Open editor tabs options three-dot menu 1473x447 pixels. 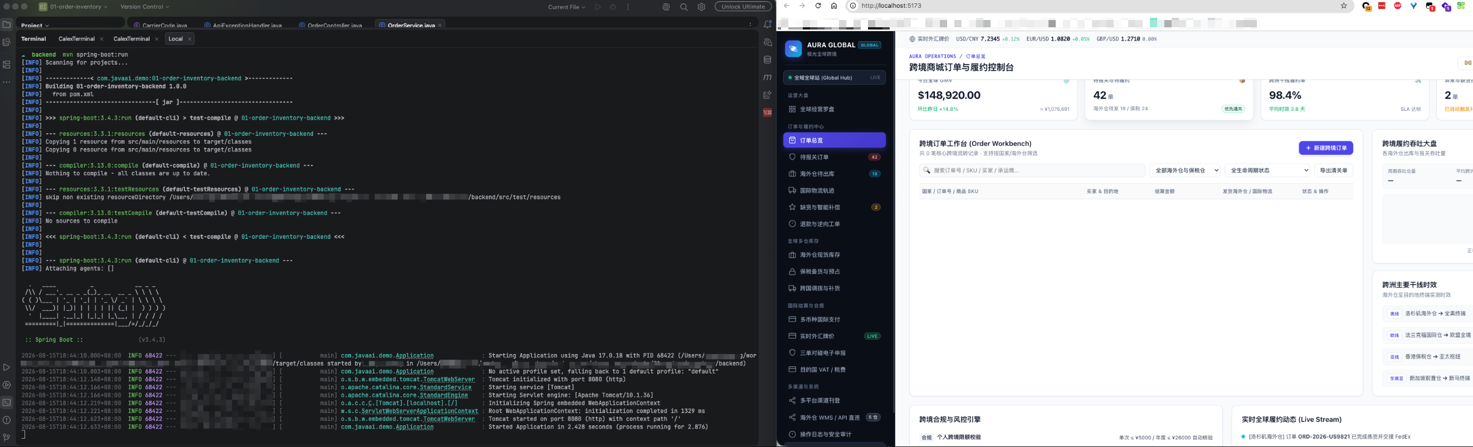(x=750, y=24)
